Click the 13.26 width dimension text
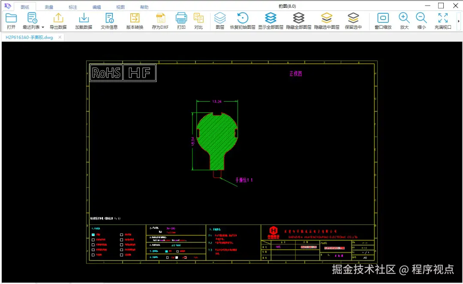Screen dimensions: 463x284 coord(217,102)
